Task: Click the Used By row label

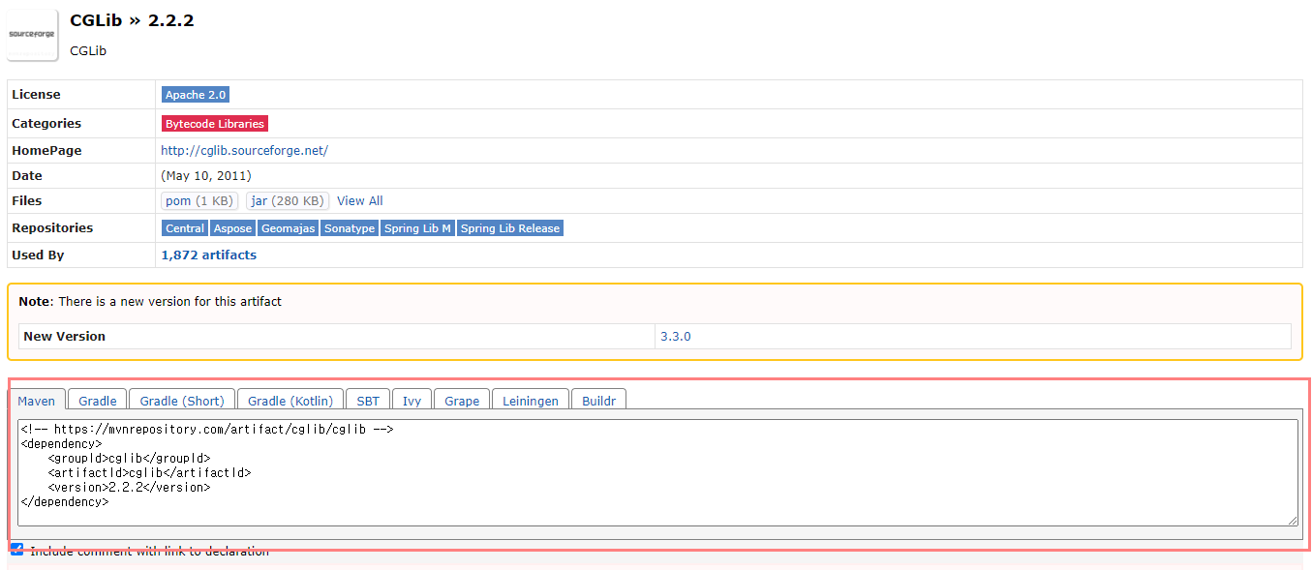Action: pyautogui.click(x=38, y=255)
